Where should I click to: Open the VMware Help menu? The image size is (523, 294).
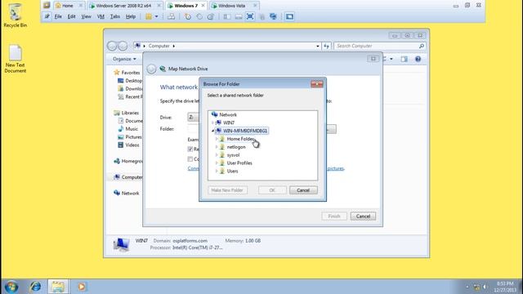click(131, 16)
